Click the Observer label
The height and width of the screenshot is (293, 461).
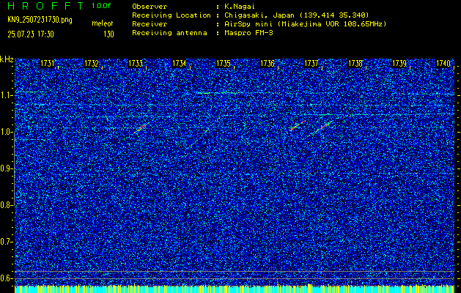coord(150,7)
